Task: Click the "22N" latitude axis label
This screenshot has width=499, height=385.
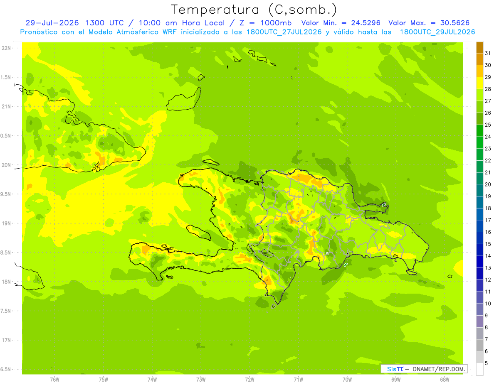Action: tap(7, 48)
